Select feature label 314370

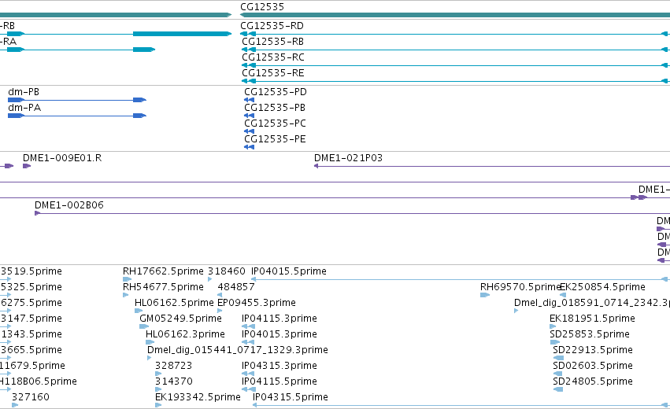[174, 382]
